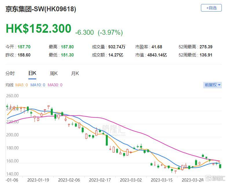227x183 pixels.
Task: Toggle the MA10 moving average label
Action: pos(38,85)
